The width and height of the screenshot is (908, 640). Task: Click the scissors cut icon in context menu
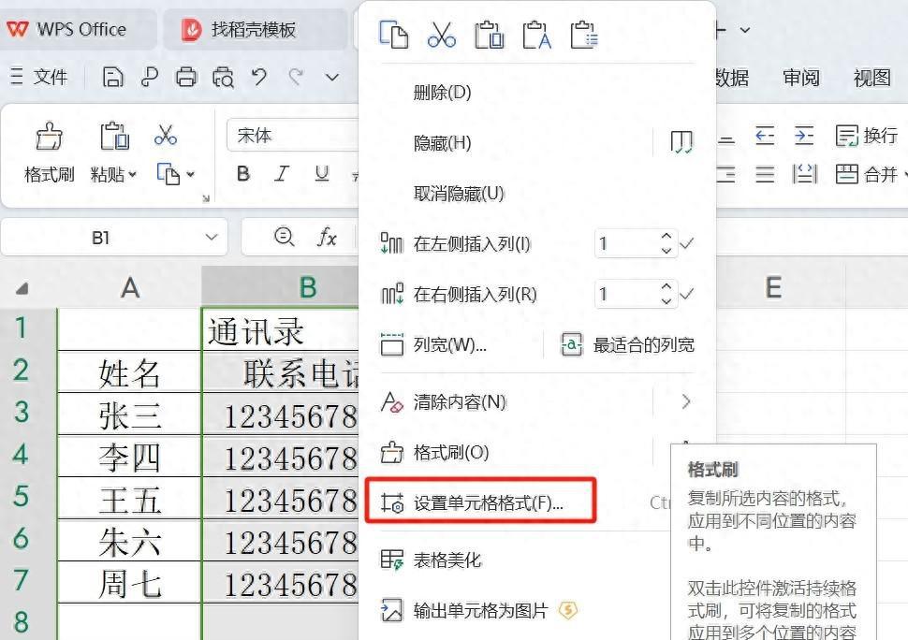coord(442,35)
